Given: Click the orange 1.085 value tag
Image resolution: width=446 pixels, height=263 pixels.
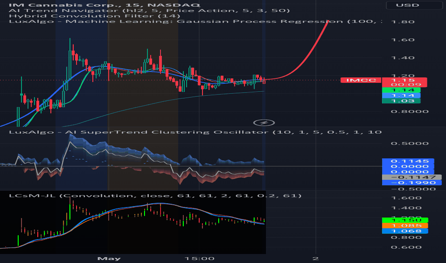Looking at the screenshot, I should [405, 226].
